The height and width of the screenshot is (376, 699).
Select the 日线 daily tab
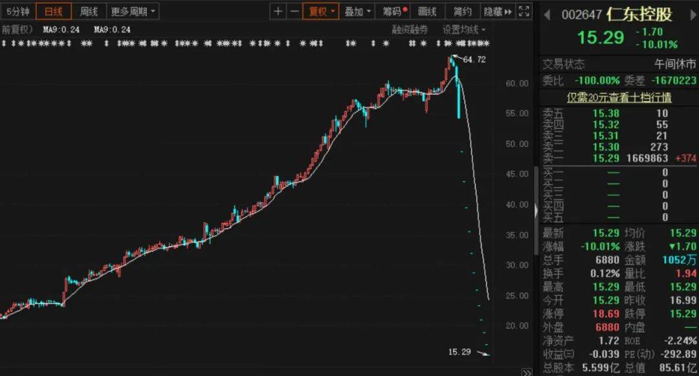point(54,11)
